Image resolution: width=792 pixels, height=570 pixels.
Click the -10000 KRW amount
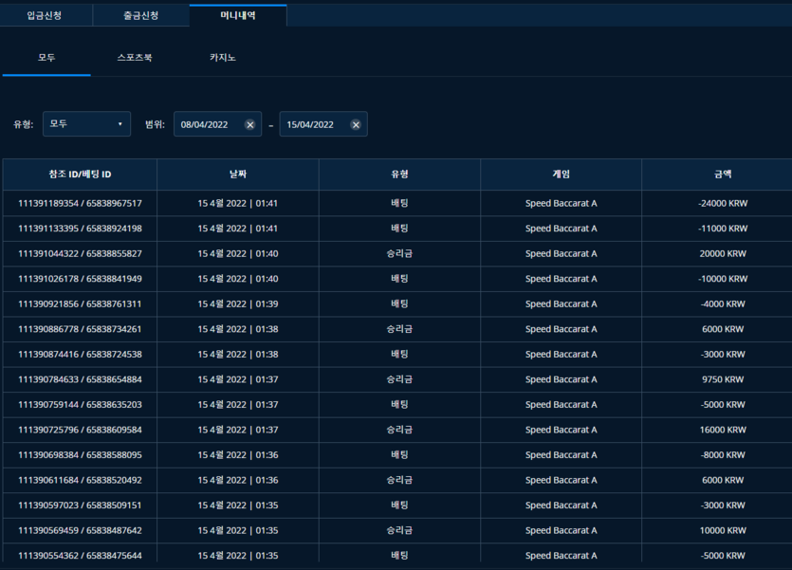point(723,279)
